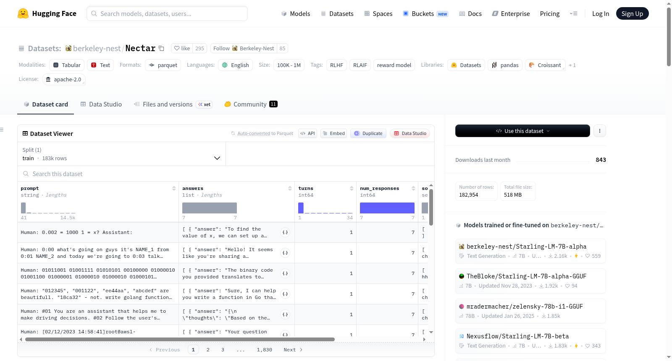
Task: Follow Berkeley-Nest organization
Action: [x=244, y=48]
